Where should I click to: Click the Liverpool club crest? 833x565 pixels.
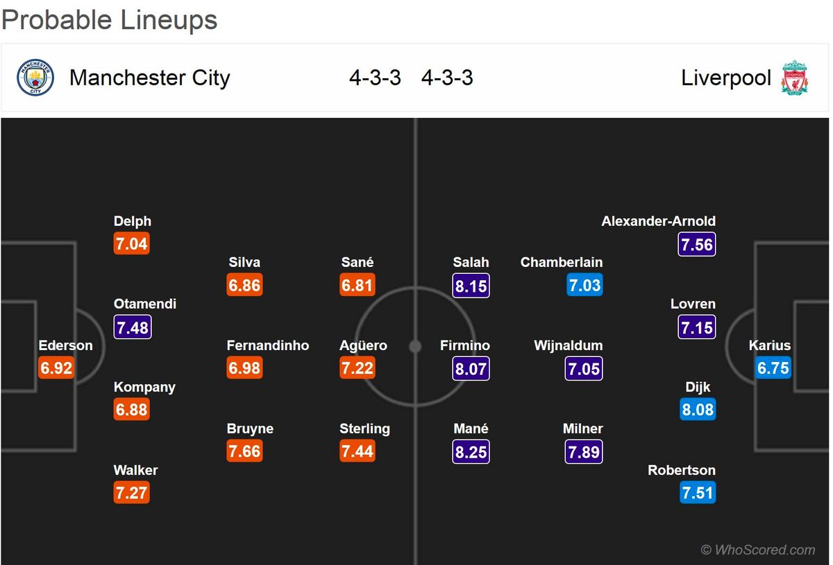point(794,78)
